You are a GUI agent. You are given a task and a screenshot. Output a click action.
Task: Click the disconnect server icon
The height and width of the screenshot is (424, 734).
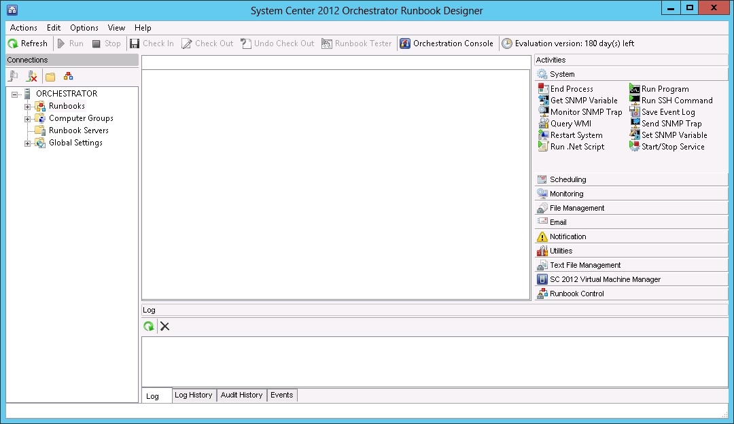tap(31, 76)
